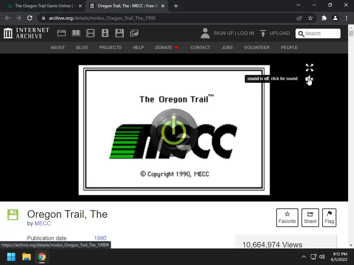Enter fullscreen for the emulator

[x=309, y=67]
